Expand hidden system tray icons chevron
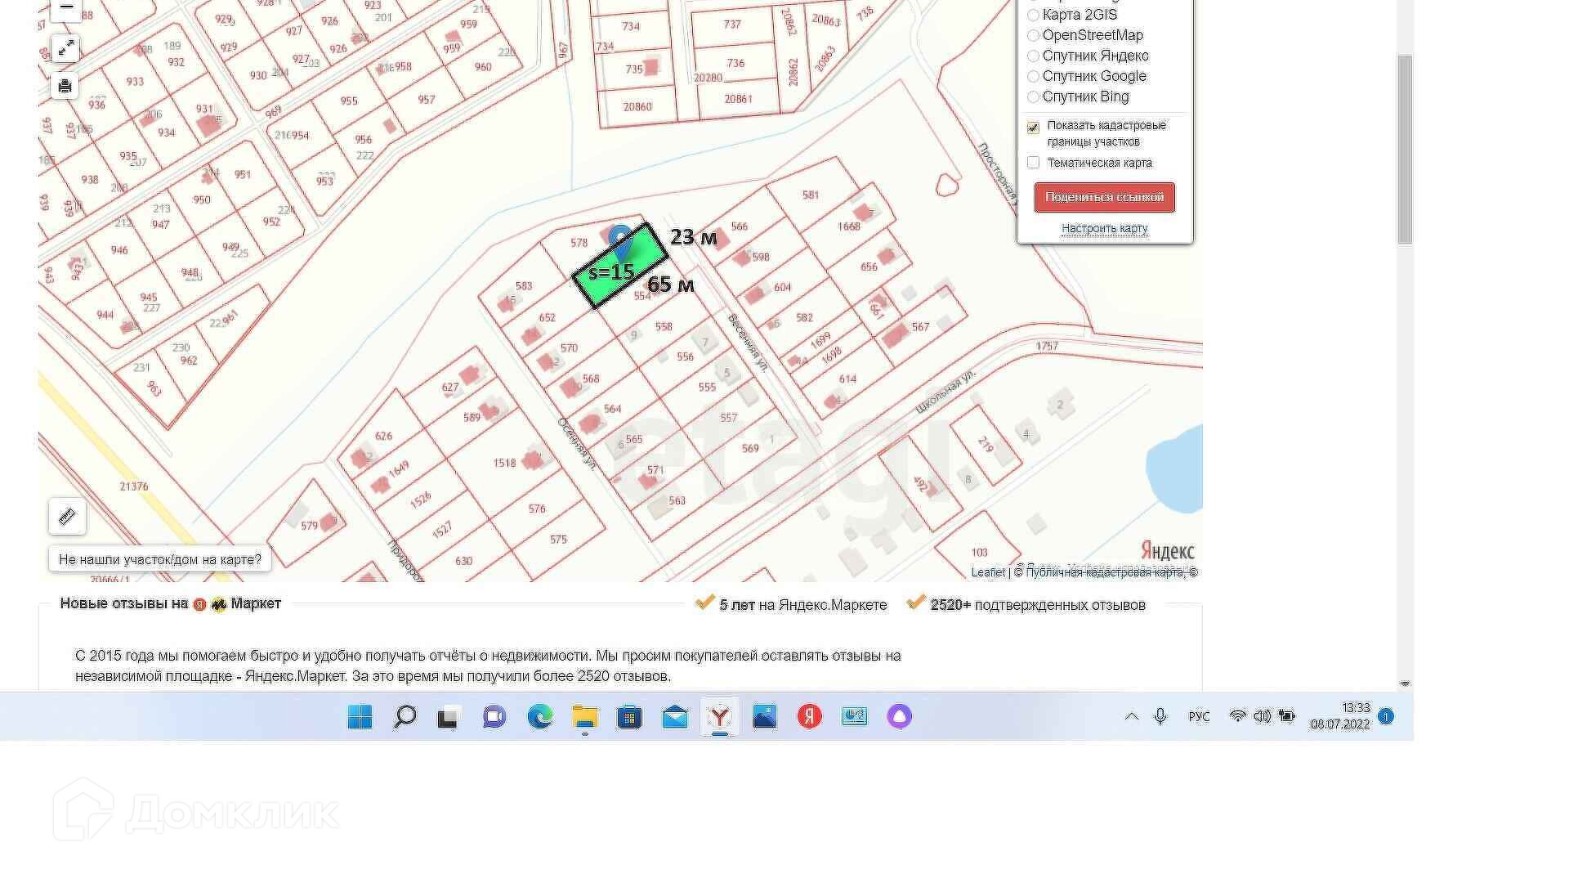Screen dimensions: 1569x883 1132,717
